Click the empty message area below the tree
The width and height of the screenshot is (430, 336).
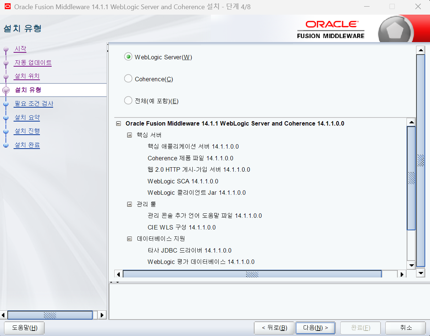pos(269,302)
